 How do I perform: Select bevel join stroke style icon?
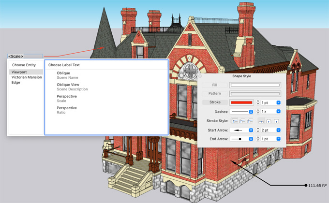coord(250,121)
